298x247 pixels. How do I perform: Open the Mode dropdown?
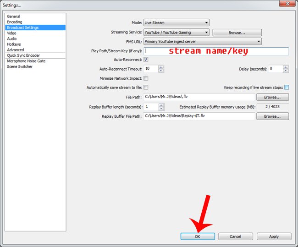(x=177, y=22)
